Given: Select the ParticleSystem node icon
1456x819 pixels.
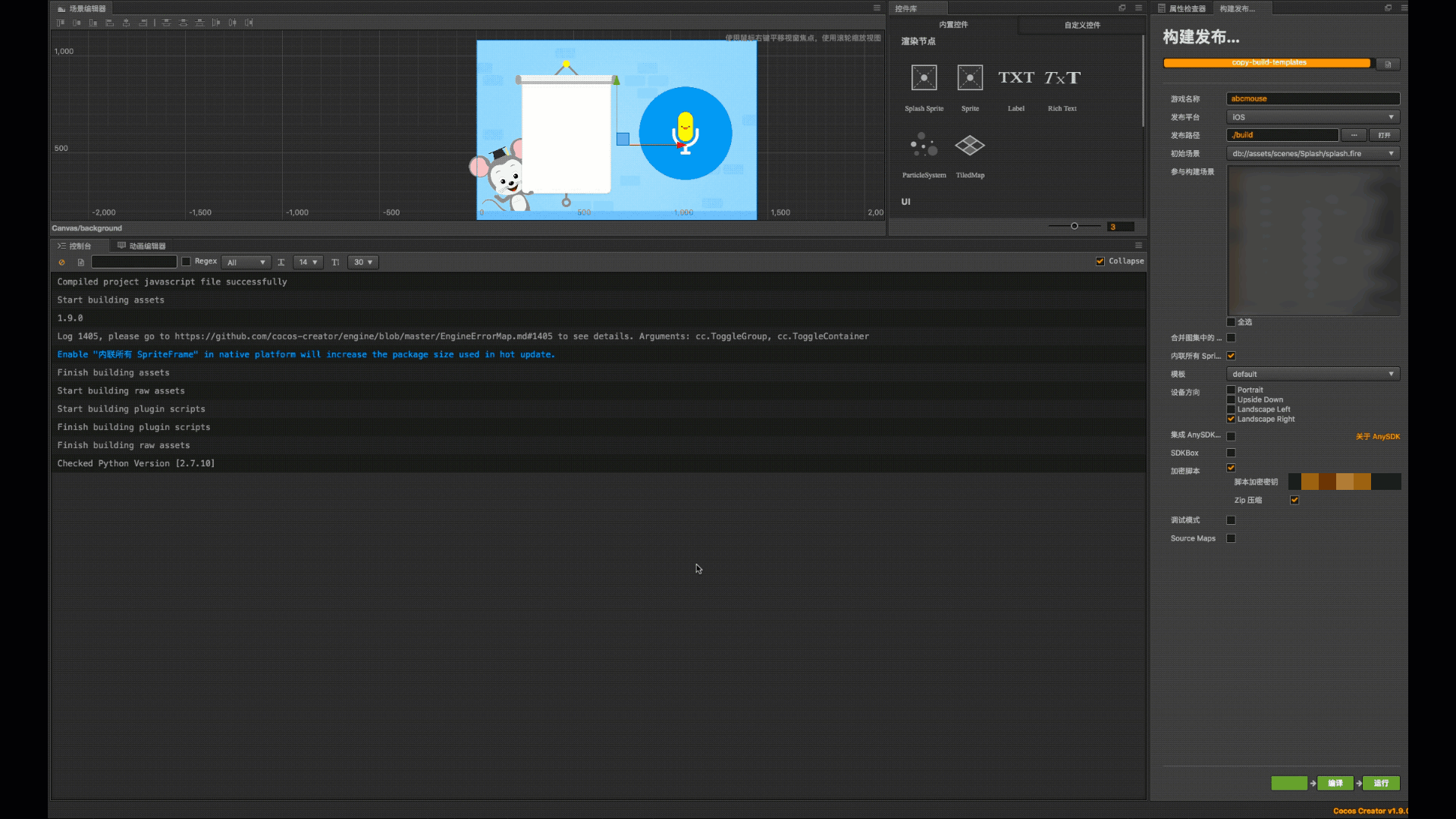Looking at the screenshot, I should (x=924, y=145).
